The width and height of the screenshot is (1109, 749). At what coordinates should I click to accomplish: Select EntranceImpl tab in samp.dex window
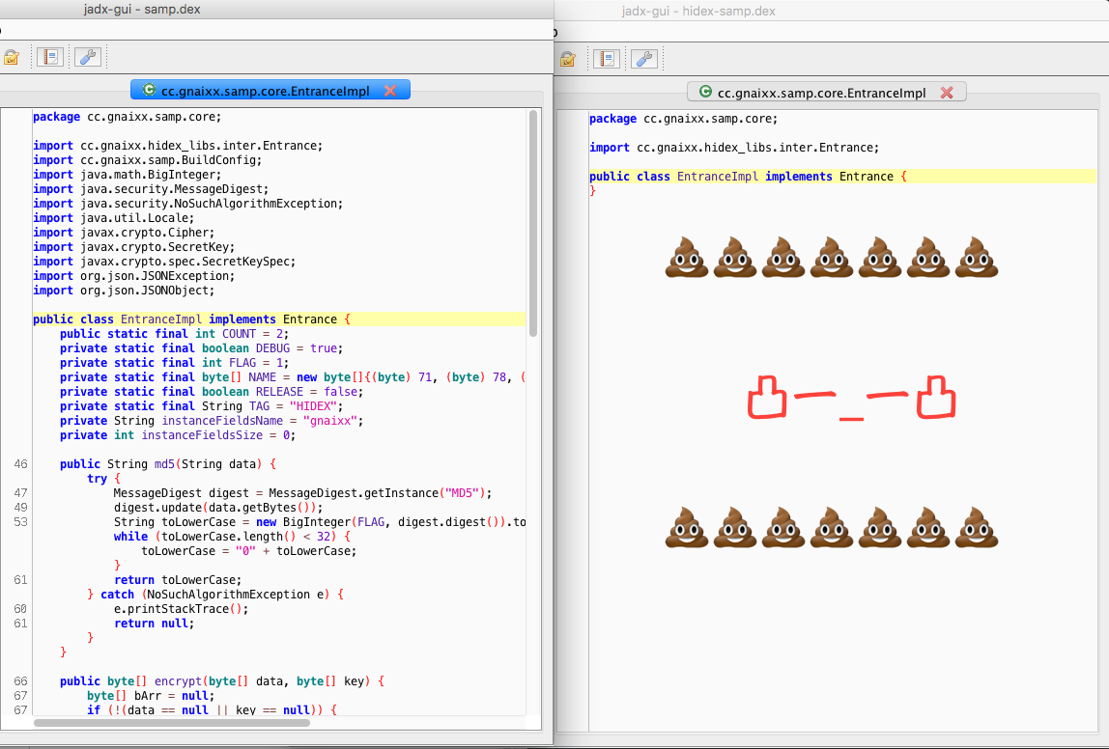(x=270, y=91)
